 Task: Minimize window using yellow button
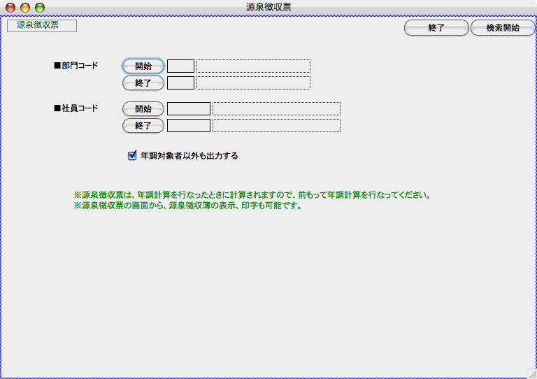[25, 7]
